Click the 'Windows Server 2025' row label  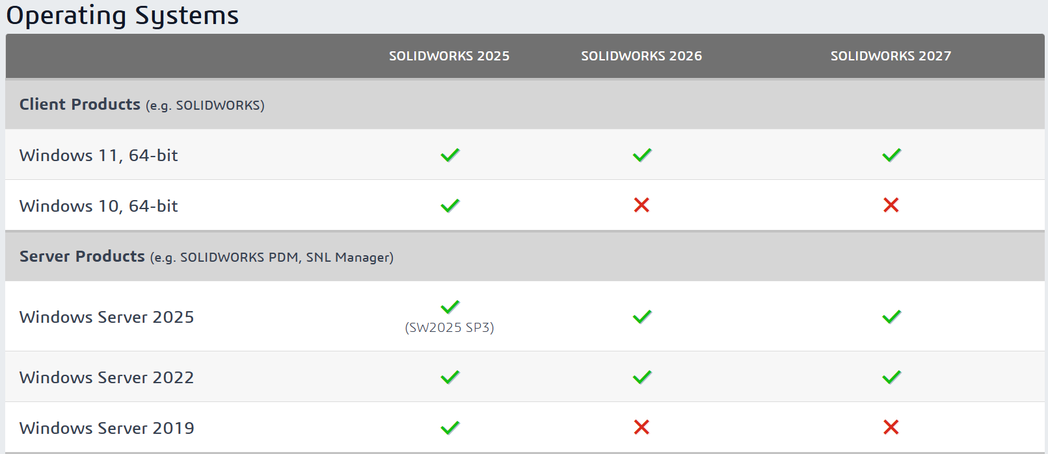tap(107, 317)
